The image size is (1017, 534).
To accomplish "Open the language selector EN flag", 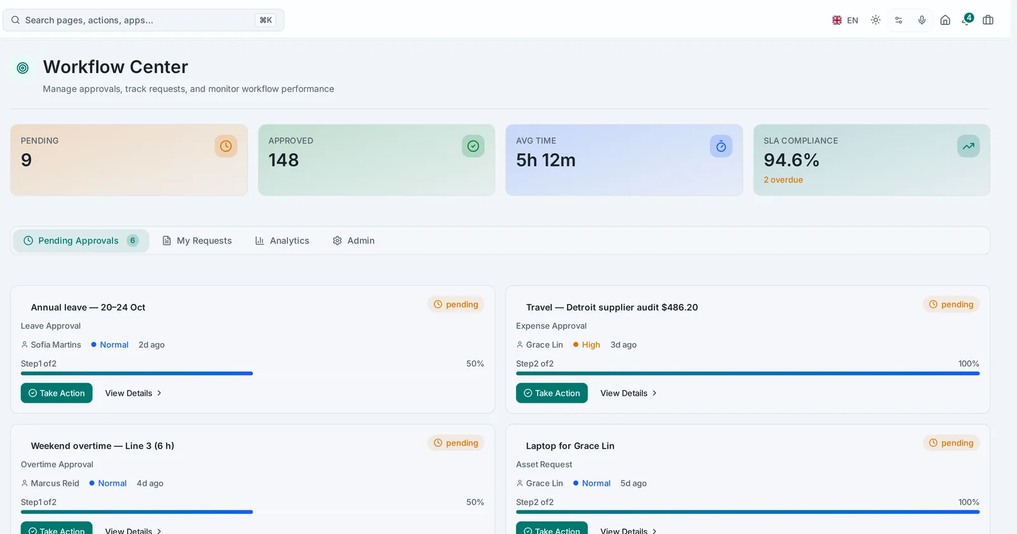I will coord(845,20).
